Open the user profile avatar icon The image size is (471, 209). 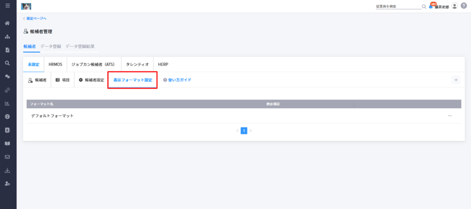pos(454,5)
